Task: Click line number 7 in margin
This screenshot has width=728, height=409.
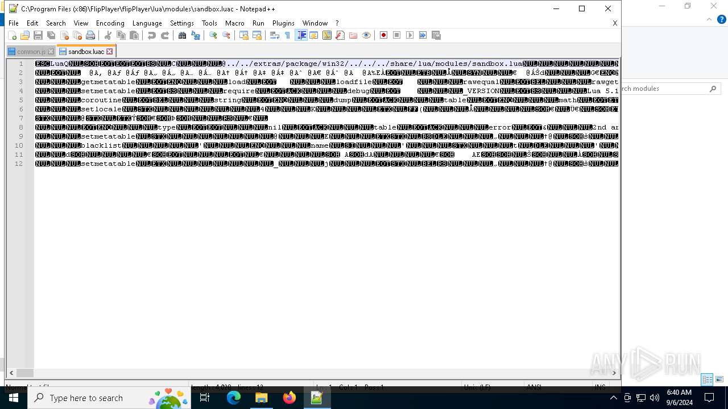Action: click(x=20, y=118)
